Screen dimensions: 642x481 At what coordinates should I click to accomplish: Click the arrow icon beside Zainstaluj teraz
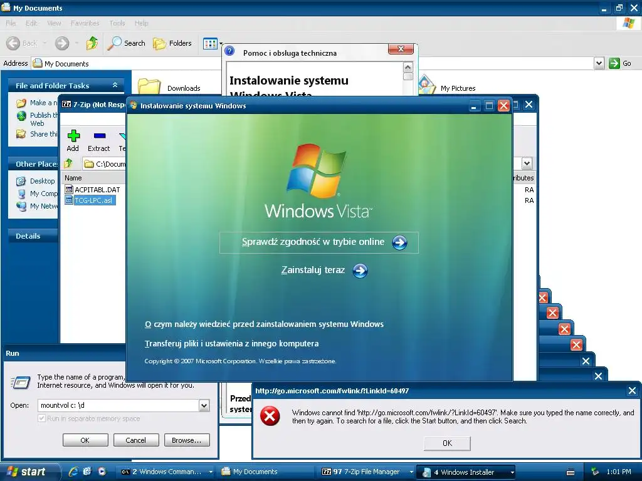(x=360, y=271)
